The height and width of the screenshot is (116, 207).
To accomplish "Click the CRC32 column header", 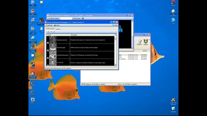I will 145,51.
